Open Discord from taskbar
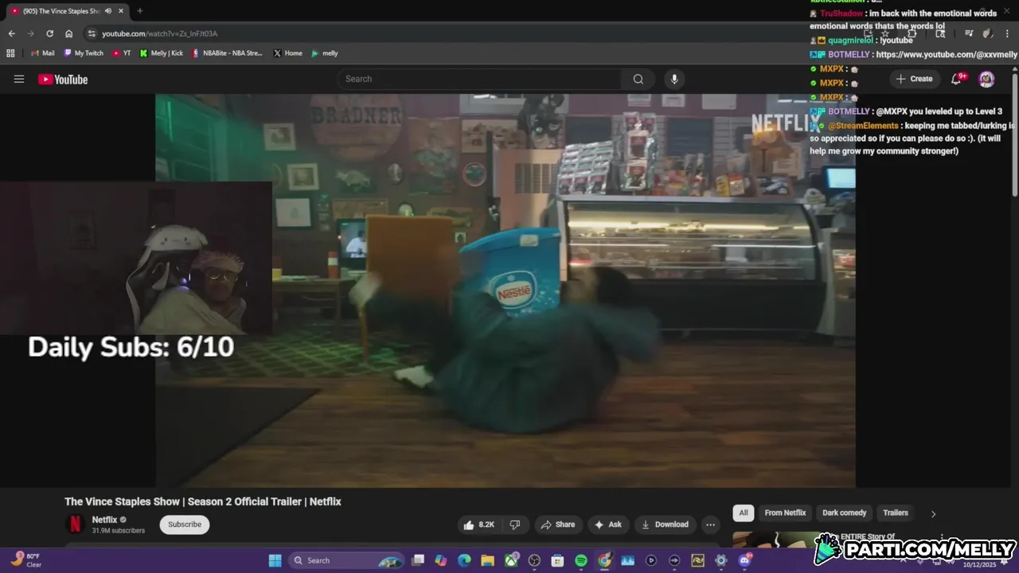 pyautogui.click(x=744, y=560)
